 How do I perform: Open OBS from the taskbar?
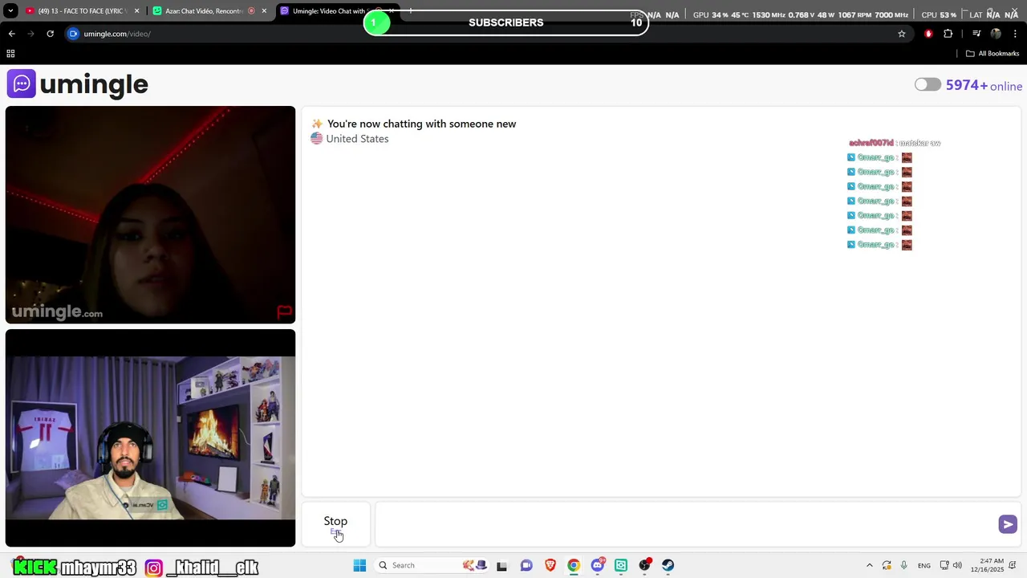(644, 565)
